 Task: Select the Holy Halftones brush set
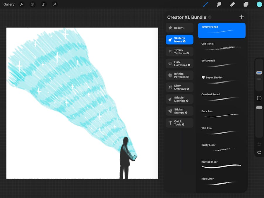click(179, 63)
